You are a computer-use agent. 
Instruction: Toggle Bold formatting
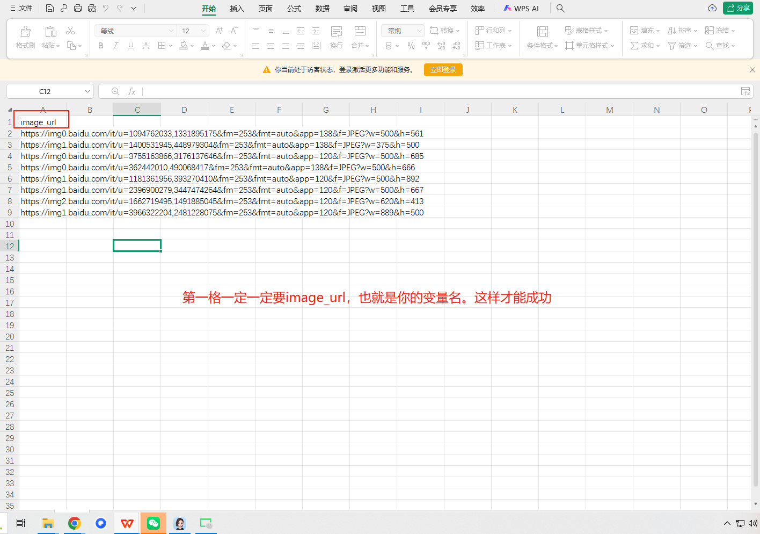101,46
